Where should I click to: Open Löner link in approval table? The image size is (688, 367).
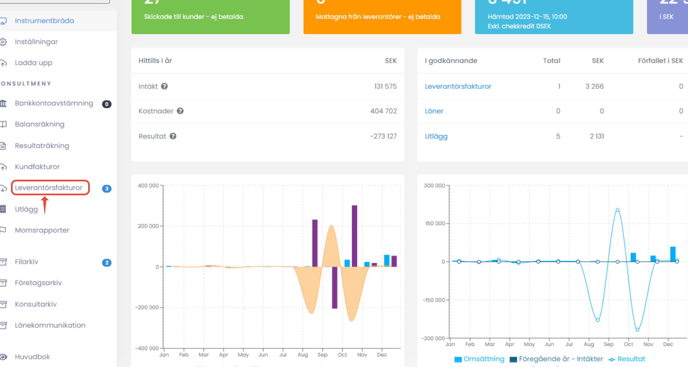pyautogui.click(x=434, y=111)
